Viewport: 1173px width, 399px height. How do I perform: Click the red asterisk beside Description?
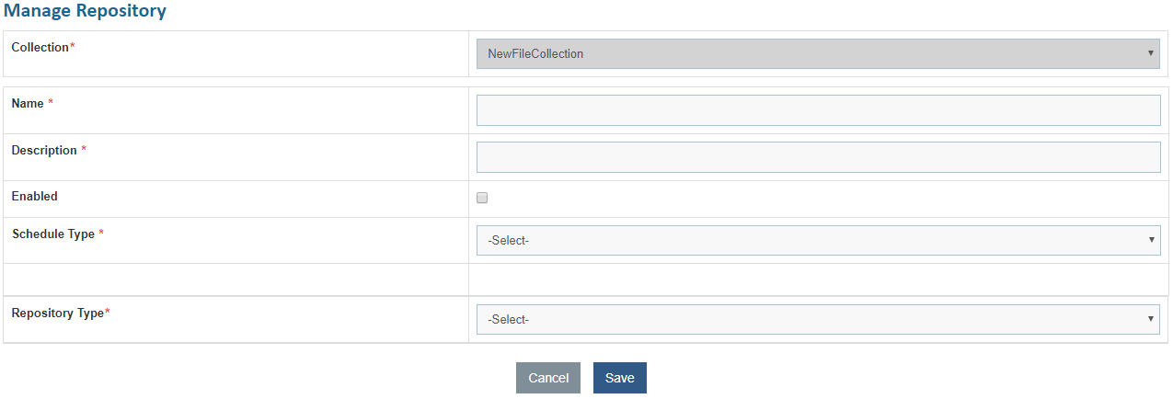84,151
